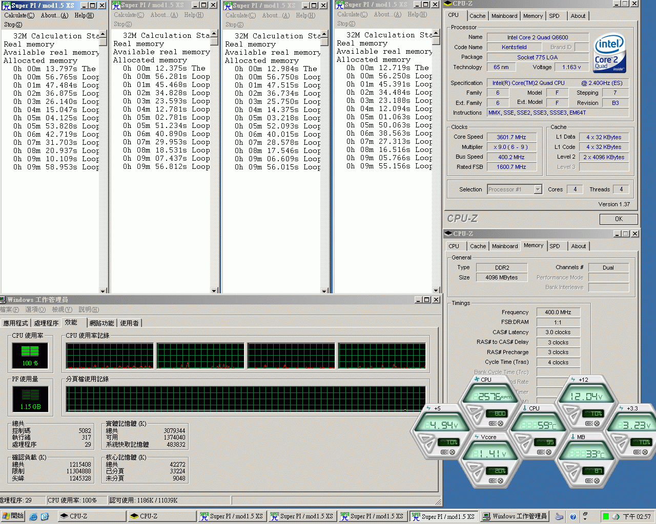Click the blue help tray icon
The image size is (656, 524).
pyautogui.click(x=573, y=517)
